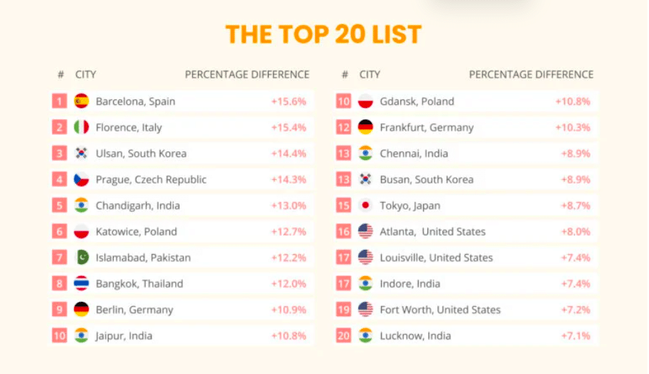Image resolution: width=649 pixels, height=374 pixels.
Task: Click the right PERCENTAGE DIFFERENCE column header
Action: (531, 74)
